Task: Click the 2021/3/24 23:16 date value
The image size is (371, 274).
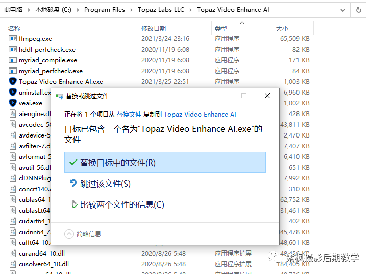Action: tap(165, 39)
